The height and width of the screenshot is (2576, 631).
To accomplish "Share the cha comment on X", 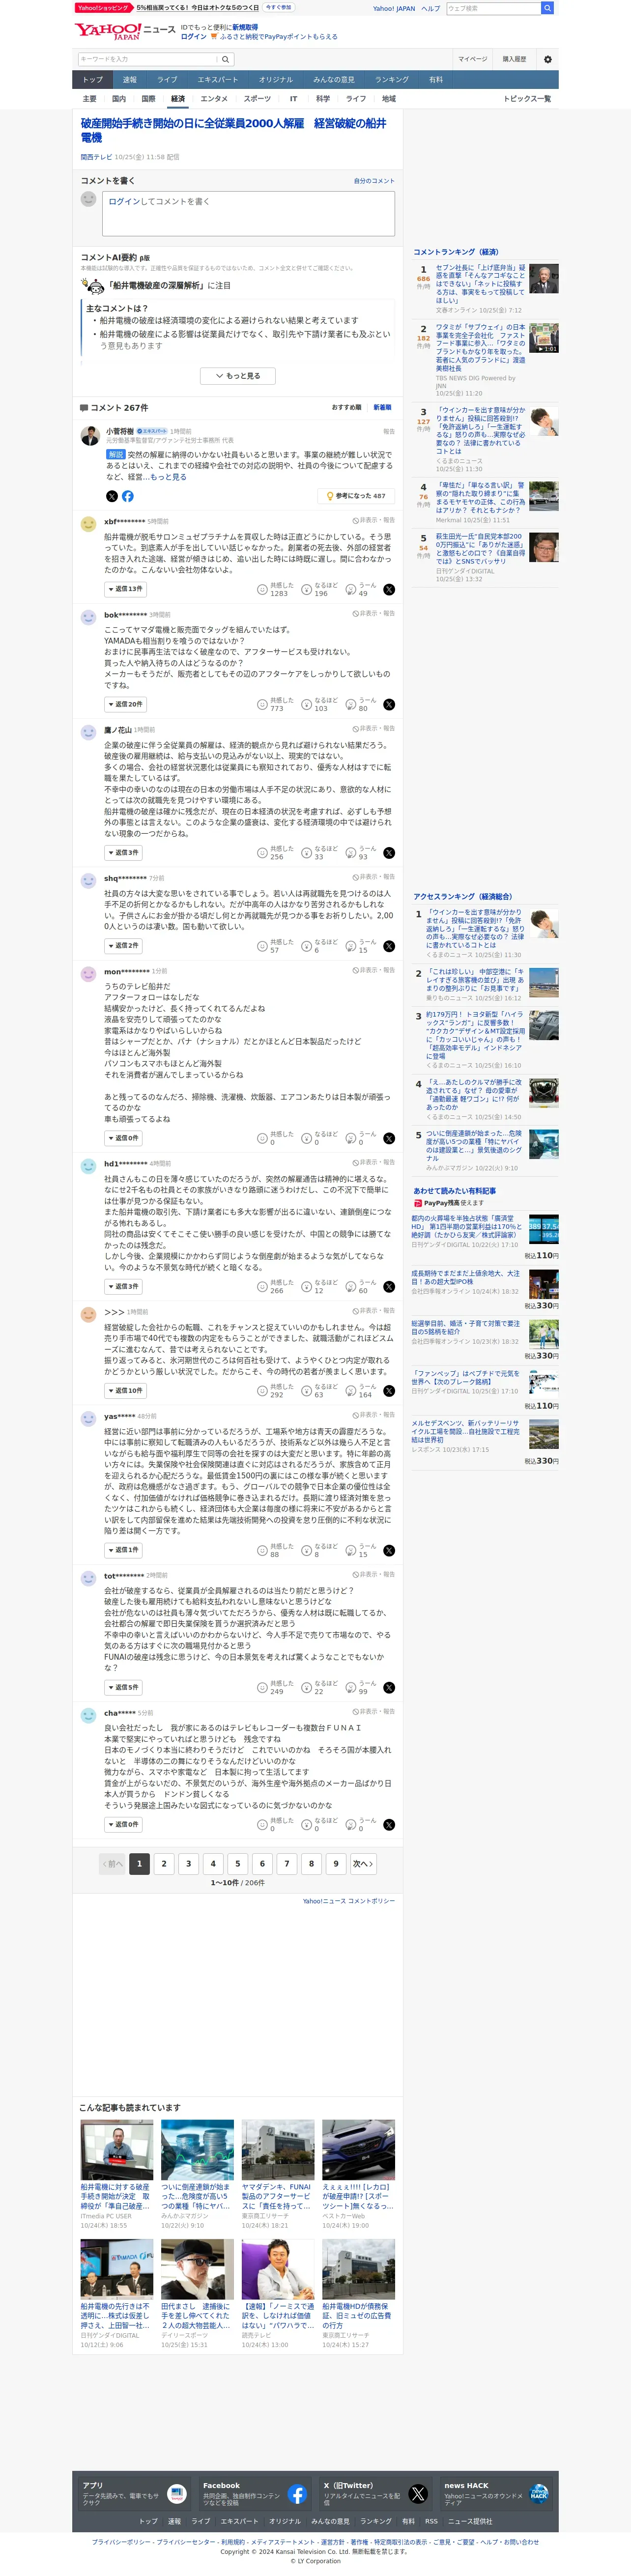I will point(389,1825).
